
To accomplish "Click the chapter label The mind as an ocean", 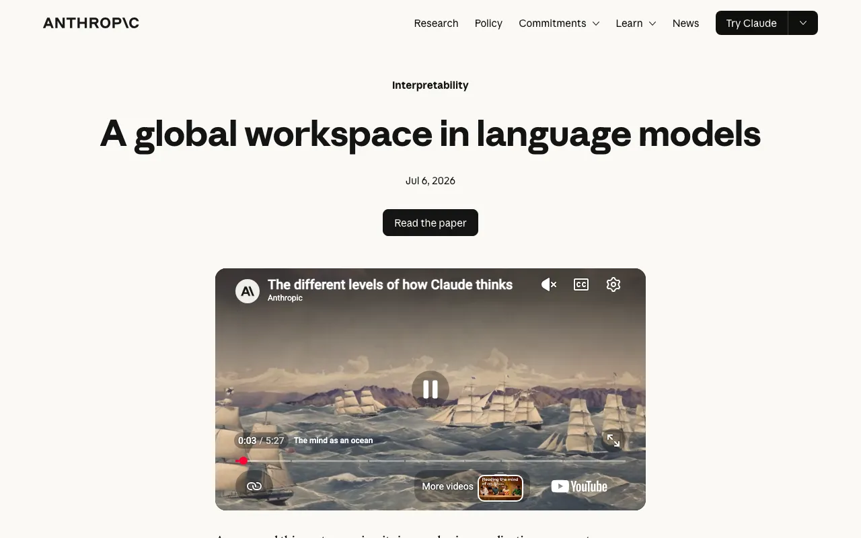I will 333,440.
